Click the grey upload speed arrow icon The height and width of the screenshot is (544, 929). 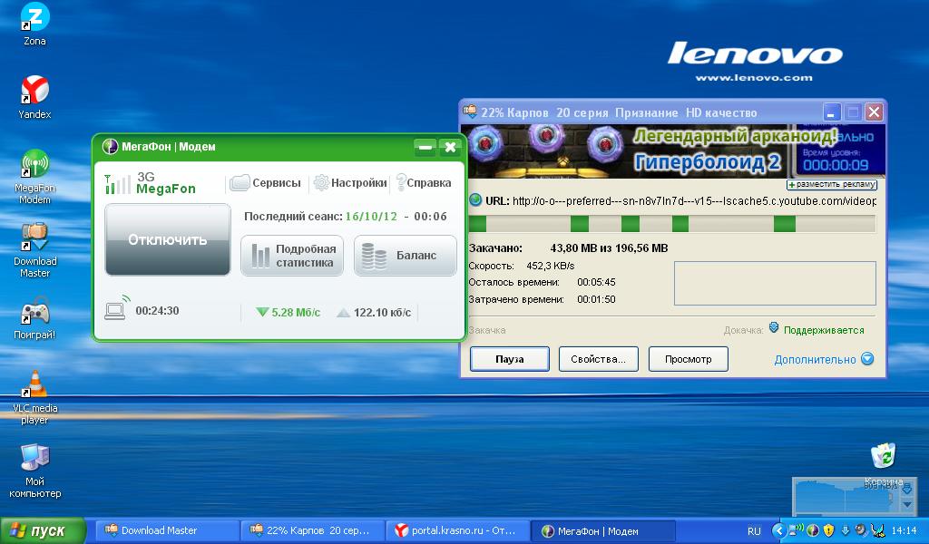point(343,313)
